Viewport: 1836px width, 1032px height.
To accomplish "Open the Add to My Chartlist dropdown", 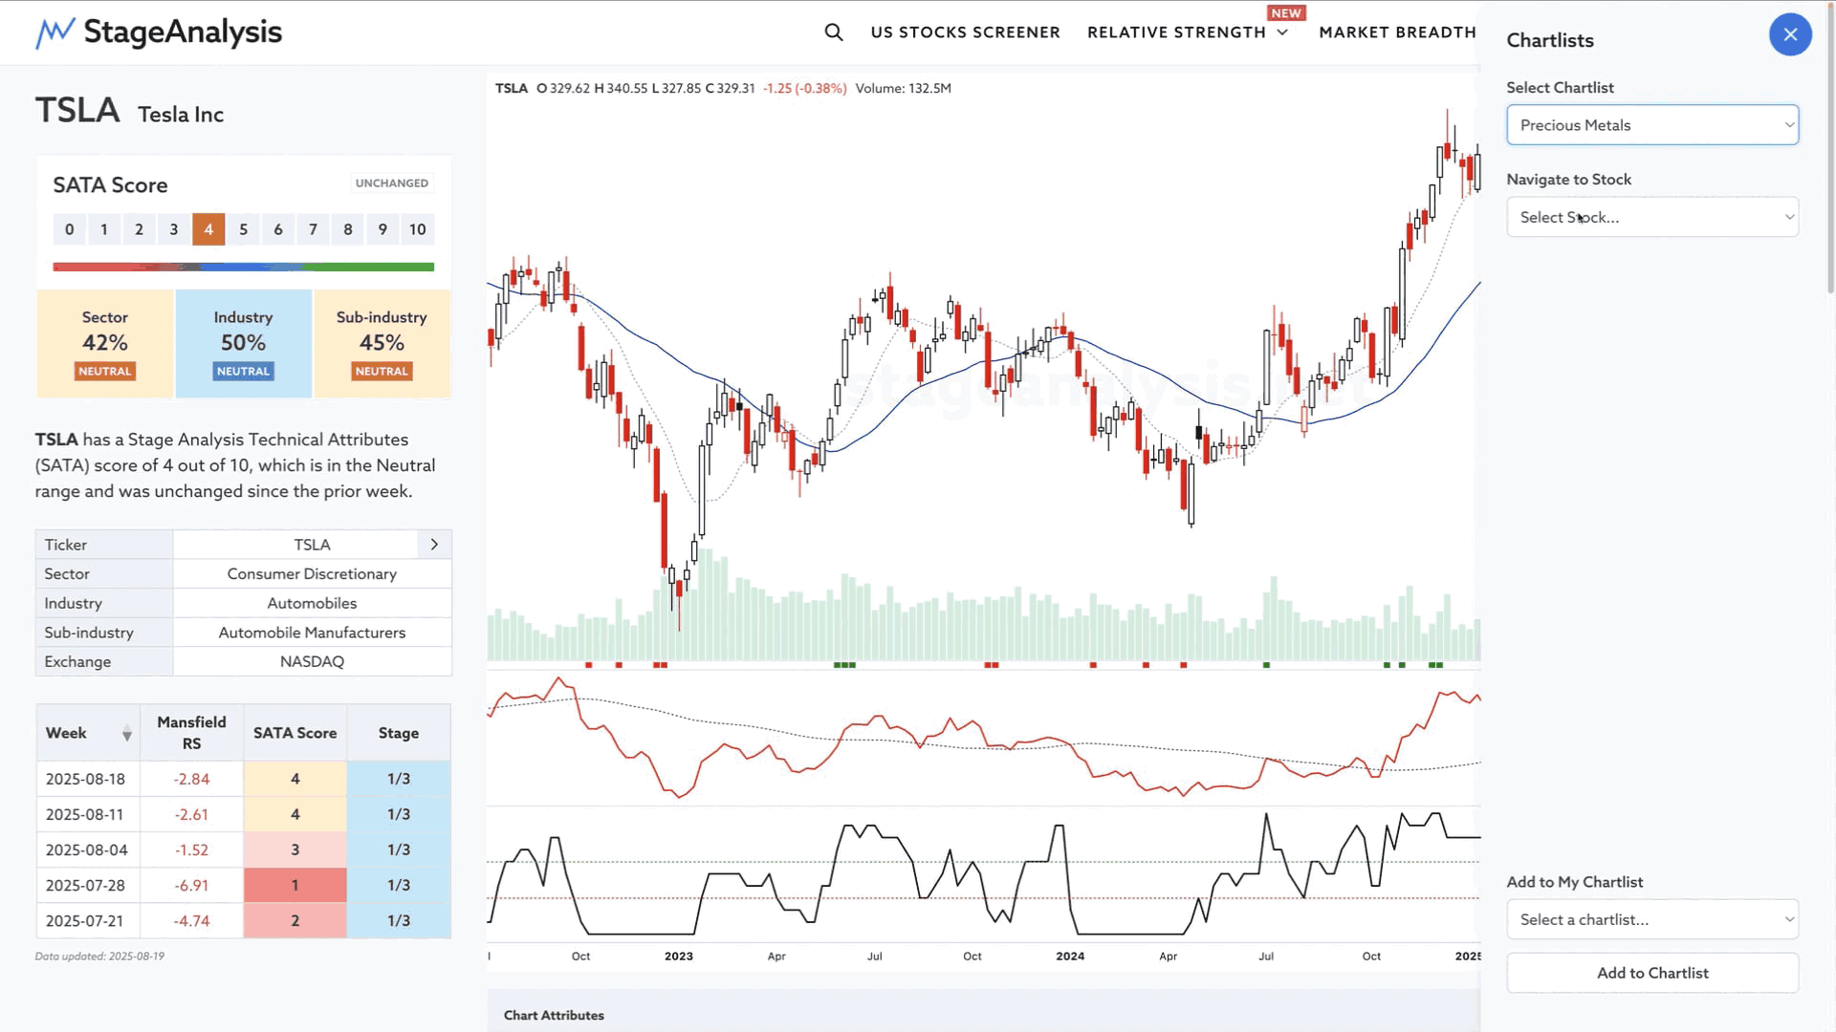I will coord(1651,920).
